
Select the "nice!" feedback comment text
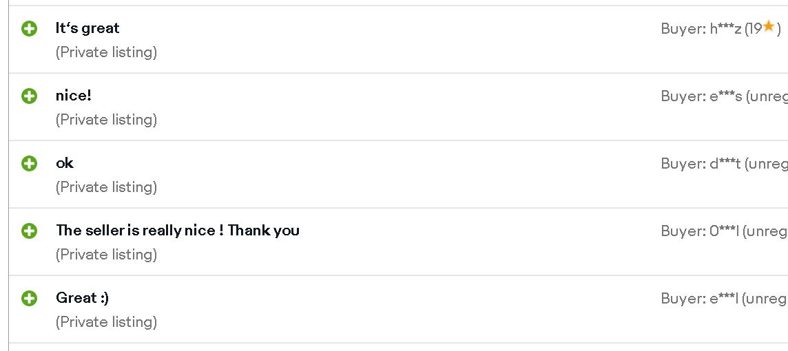[74, 96]
